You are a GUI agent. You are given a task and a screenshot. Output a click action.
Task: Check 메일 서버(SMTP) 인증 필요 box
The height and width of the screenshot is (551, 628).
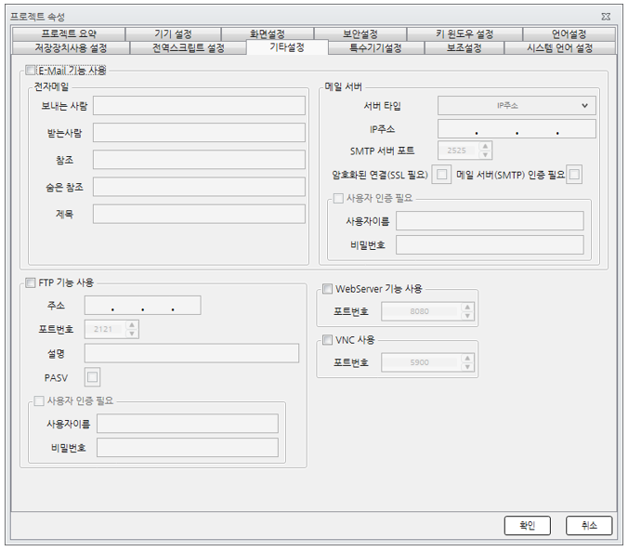click(574, 175)
